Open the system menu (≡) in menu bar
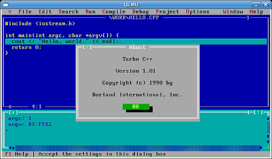Viewport: 272px width, 159px height. (10, 12)
